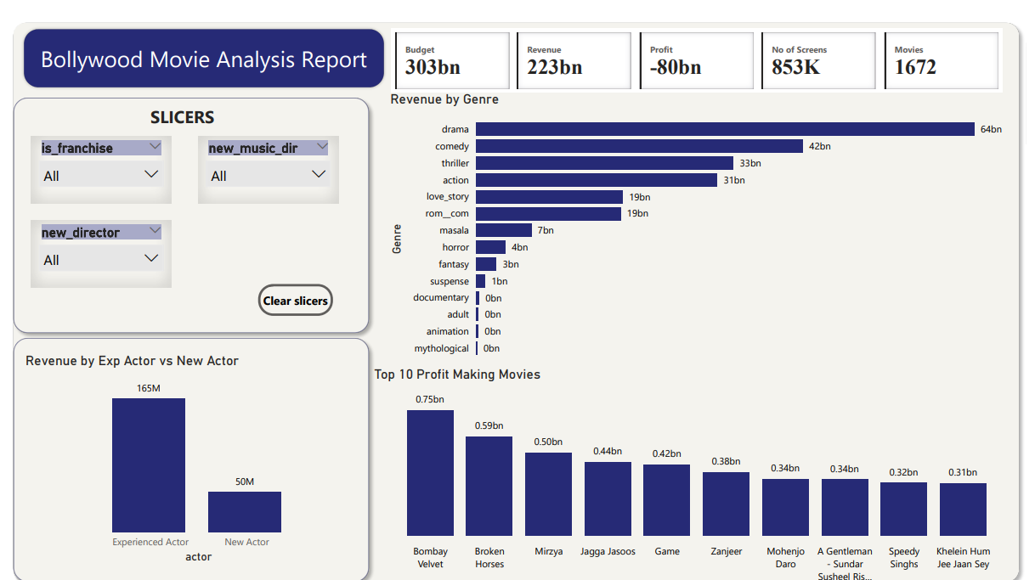Click the 0.75bn Bombay Velvet label

(x=430, y=399)
